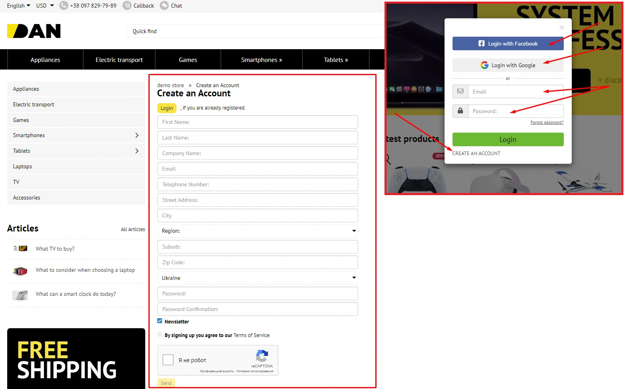Open the Electric transport top menu
The width and height of the screenshot is (627, 389).
tap(119, 60)
